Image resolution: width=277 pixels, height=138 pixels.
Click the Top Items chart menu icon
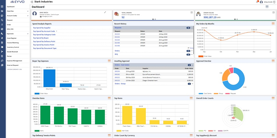pyautogui.click(x=191, y=98)
